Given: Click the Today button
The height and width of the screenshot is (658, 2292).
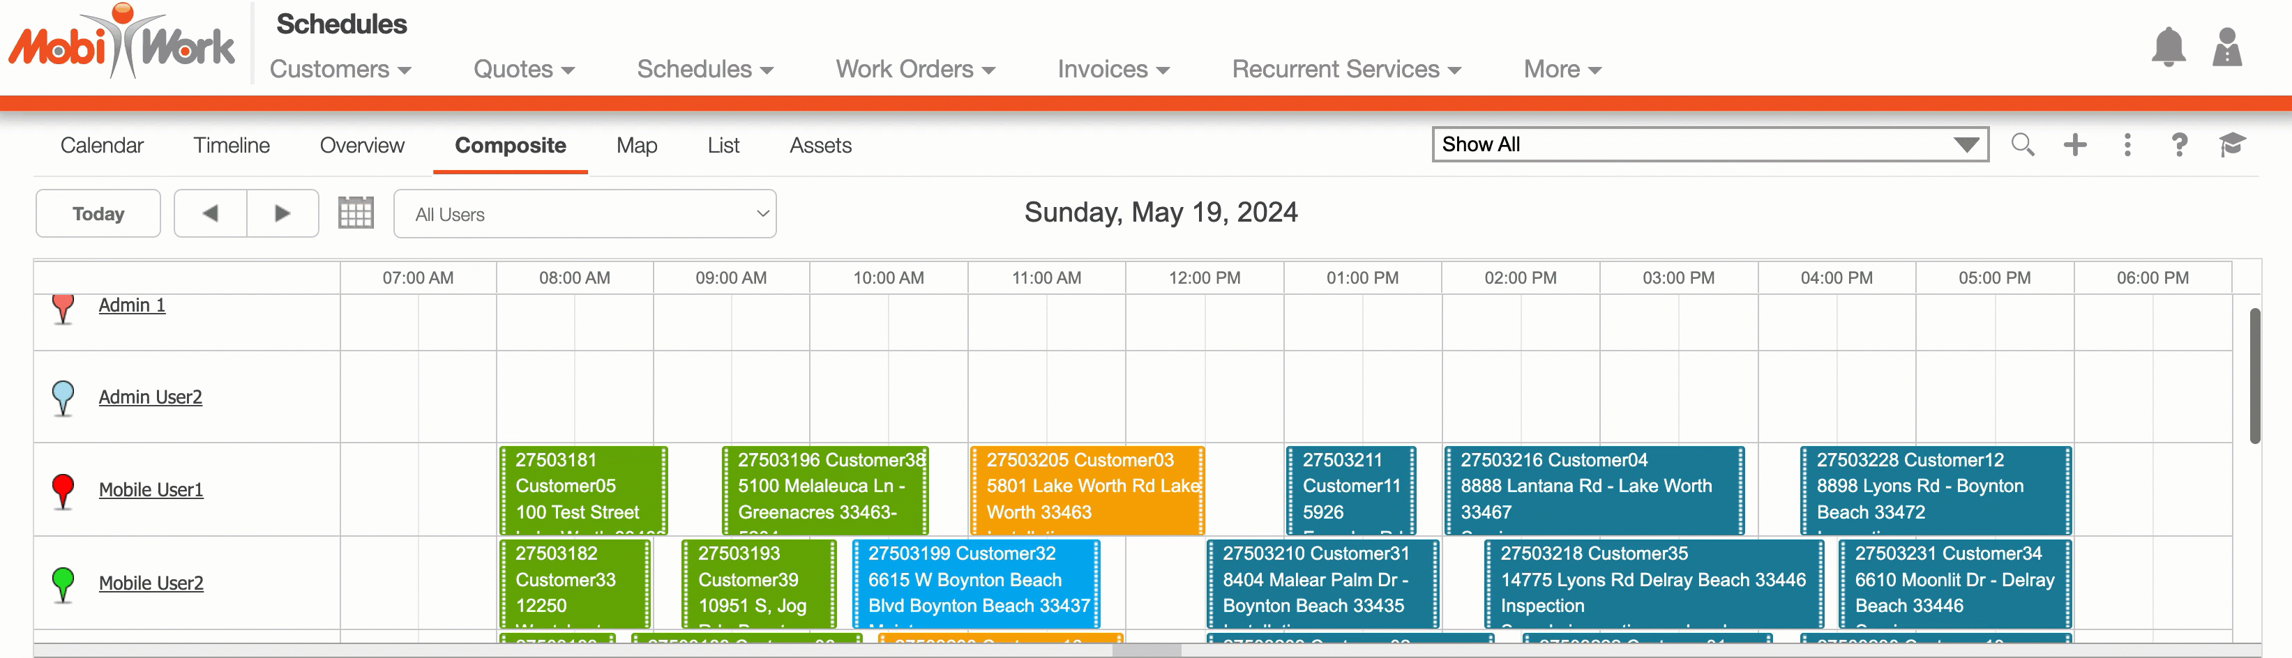Looking at the screenshot, I should click(x=98, y=213).
